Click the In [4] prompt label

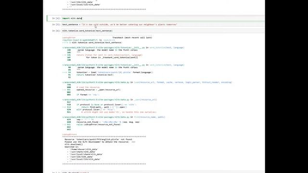coord(56,18)
